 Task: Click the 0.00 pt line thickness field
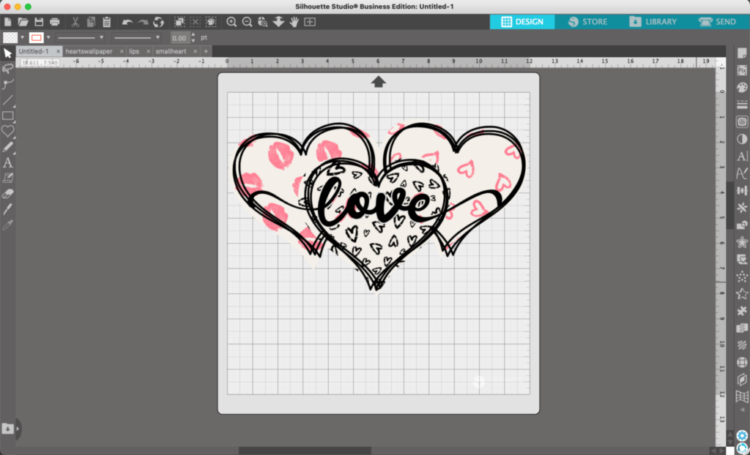click(x=180, y=38)
